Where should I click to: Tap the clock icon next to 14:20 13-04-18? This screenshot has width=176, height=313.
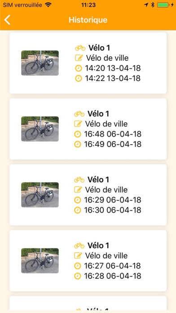tap(79, 68)
